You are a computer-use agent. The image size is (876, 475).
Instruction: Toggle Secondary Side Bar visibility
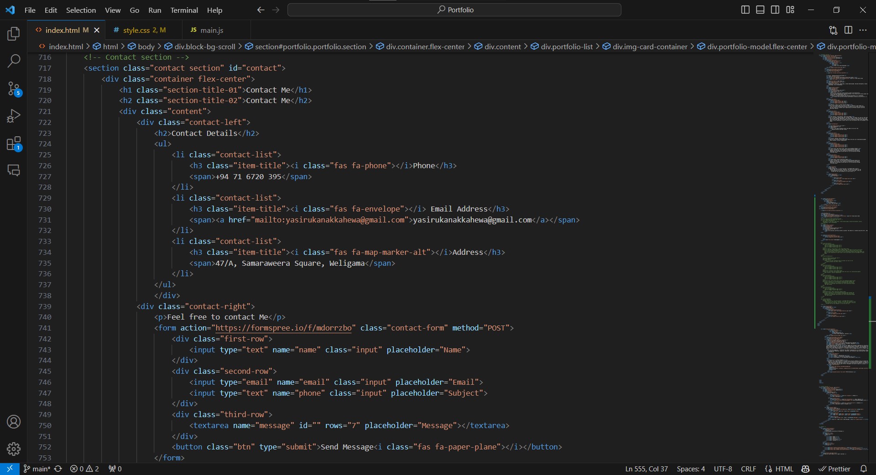point(775,10)
